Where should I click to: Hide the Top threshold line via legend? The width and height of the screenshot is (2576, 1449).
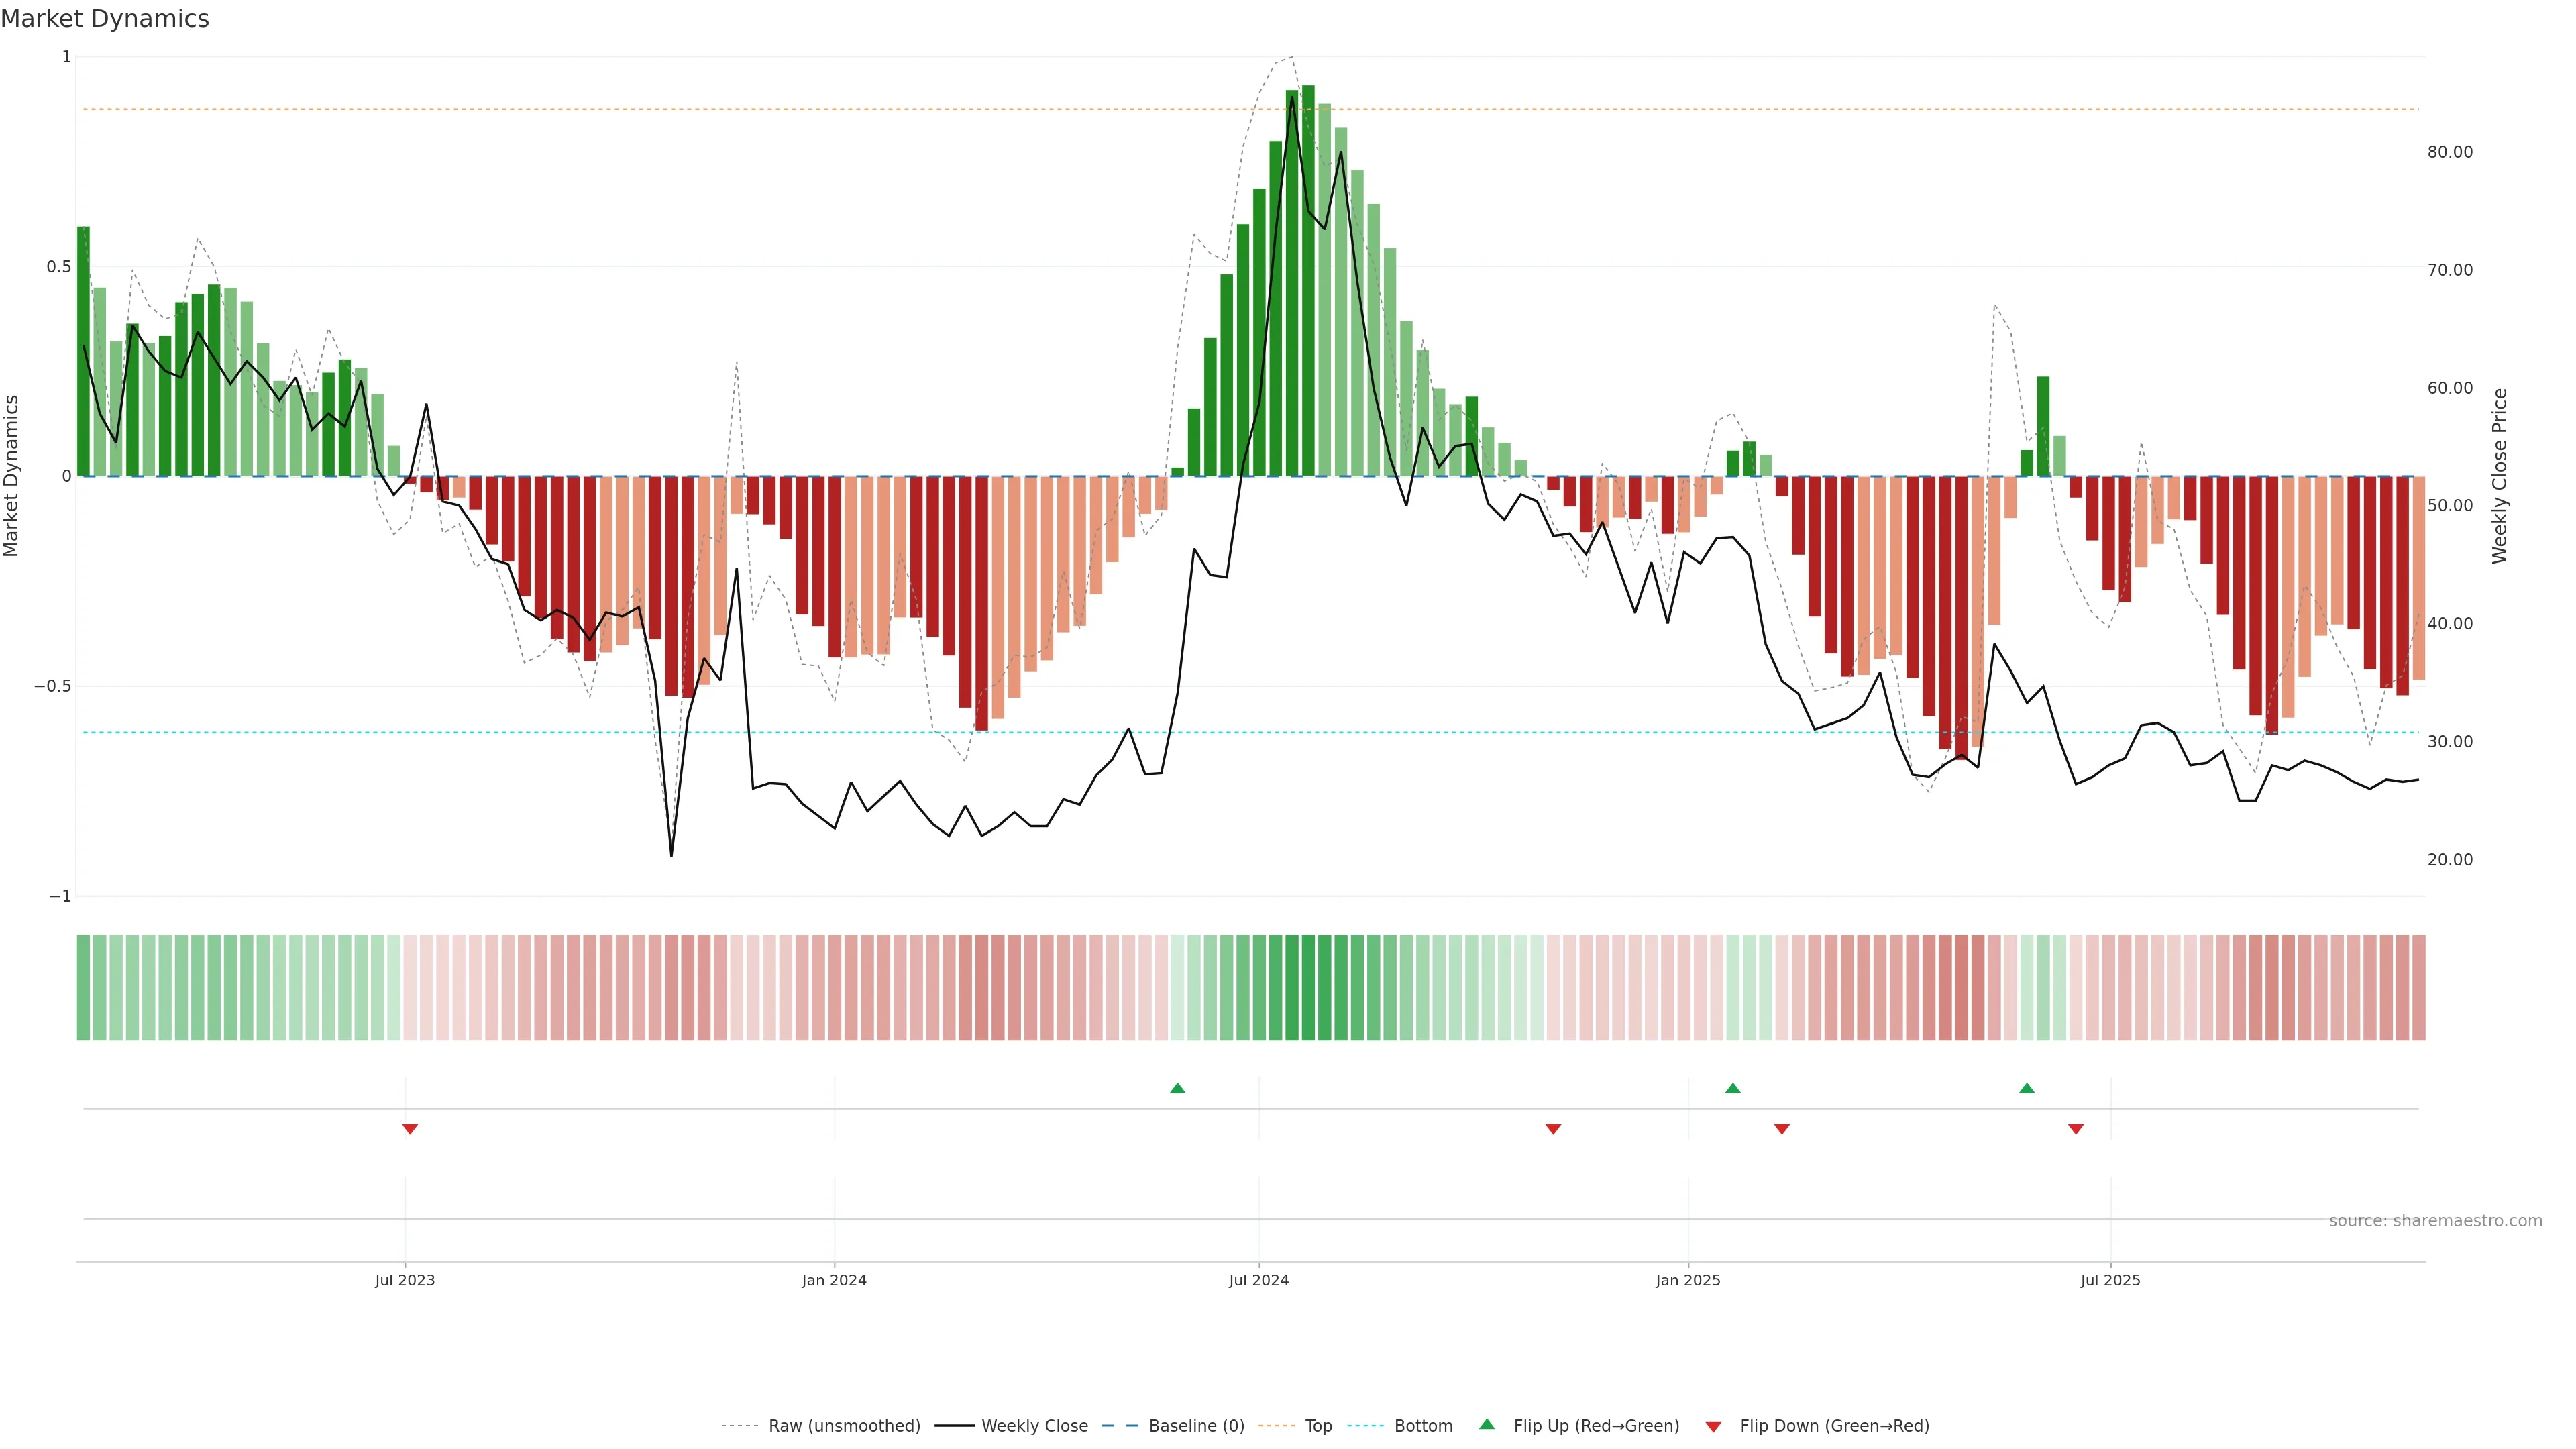coord(1318,1426)
